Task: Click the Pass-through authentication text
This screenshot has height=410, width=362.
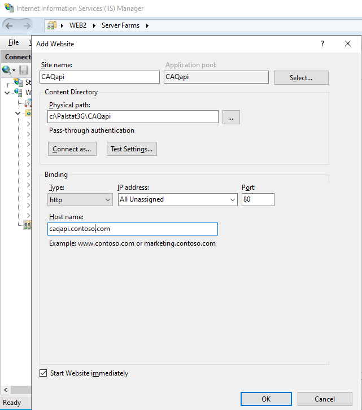Action: pyautogui.click(x=91, y=130)
